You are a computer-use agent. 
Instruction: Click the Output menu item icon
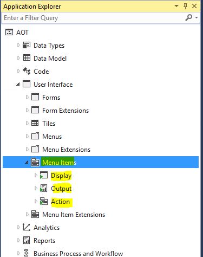(44, 188)
